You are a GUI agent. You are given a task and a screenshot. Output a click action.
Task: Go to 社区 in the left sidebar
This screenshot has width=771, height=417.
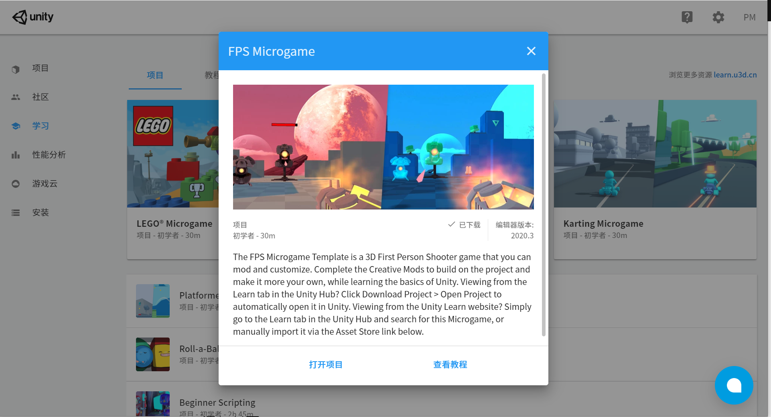point(41,97)
